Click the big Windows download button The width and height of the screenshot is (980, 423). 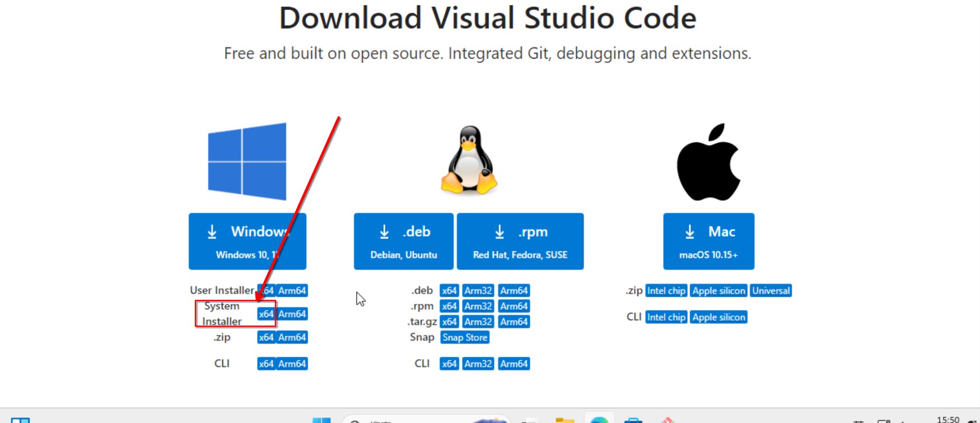tap(248, 241)
